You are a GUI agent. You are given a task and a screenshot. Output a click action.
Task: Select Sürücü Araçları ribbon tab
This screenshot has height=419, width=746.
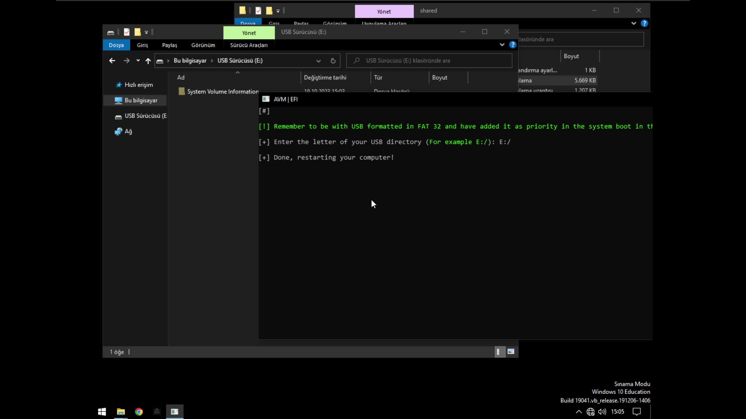pyautogui.click(x=249, y=45)
